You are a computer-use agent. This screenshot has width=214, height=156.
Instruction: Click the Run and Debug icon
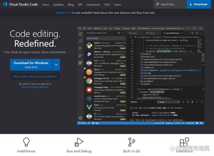coord(79,142)
